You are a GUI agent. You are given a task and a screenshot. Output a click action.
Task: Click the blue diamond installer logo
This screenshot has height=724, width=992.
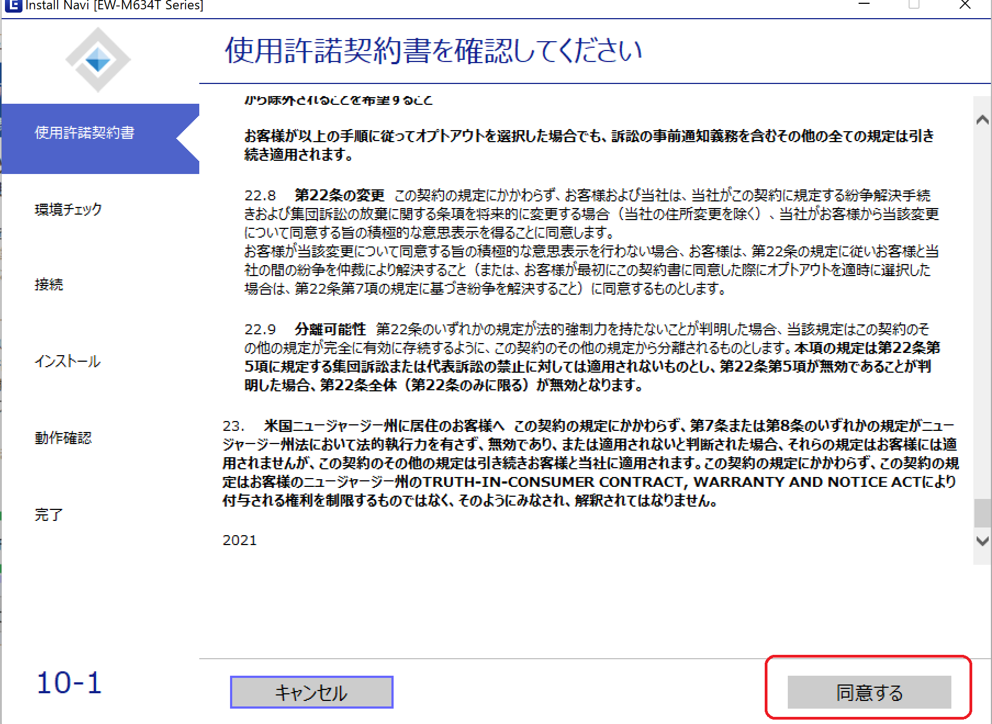click(98, 60)
